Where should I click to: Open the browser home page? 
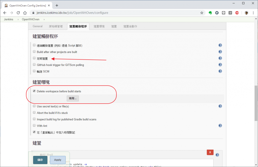click(25, 13)
